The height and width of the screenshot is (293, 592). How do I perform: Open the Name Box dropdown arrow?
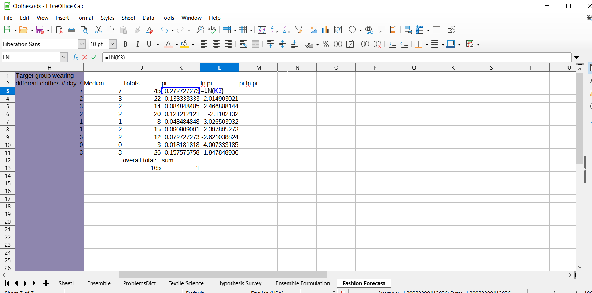click(x=64, y=57)
